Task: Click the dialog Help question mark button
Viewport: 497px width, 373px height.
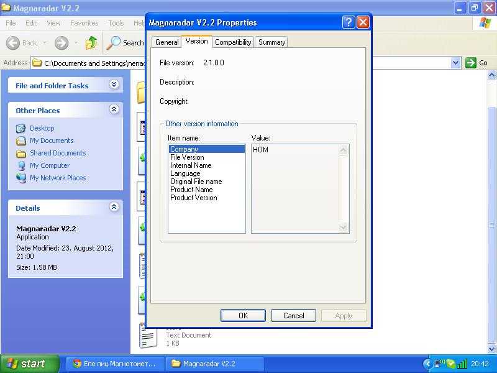Action: click(349, 22)
